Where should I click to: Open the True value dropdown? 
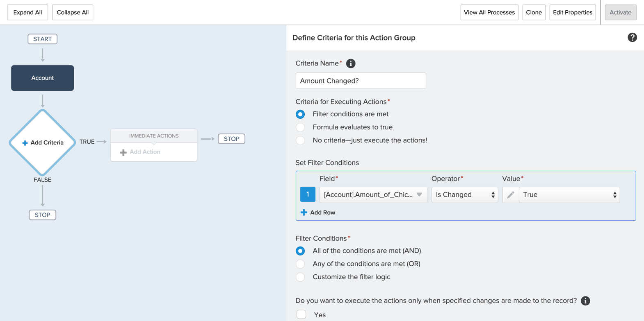[x=569, y=195]
